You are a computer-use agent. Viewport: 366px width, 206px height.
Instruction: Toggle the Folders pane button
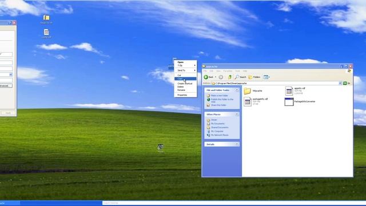click(x=254, y=77)
